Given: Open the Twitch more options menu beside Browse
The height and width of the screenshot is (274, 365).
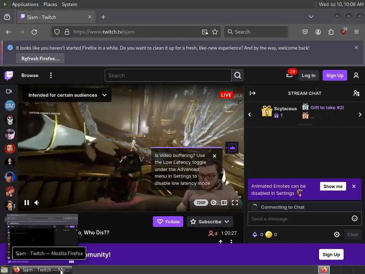Looking at the screenshot, I should pos(51,75).
